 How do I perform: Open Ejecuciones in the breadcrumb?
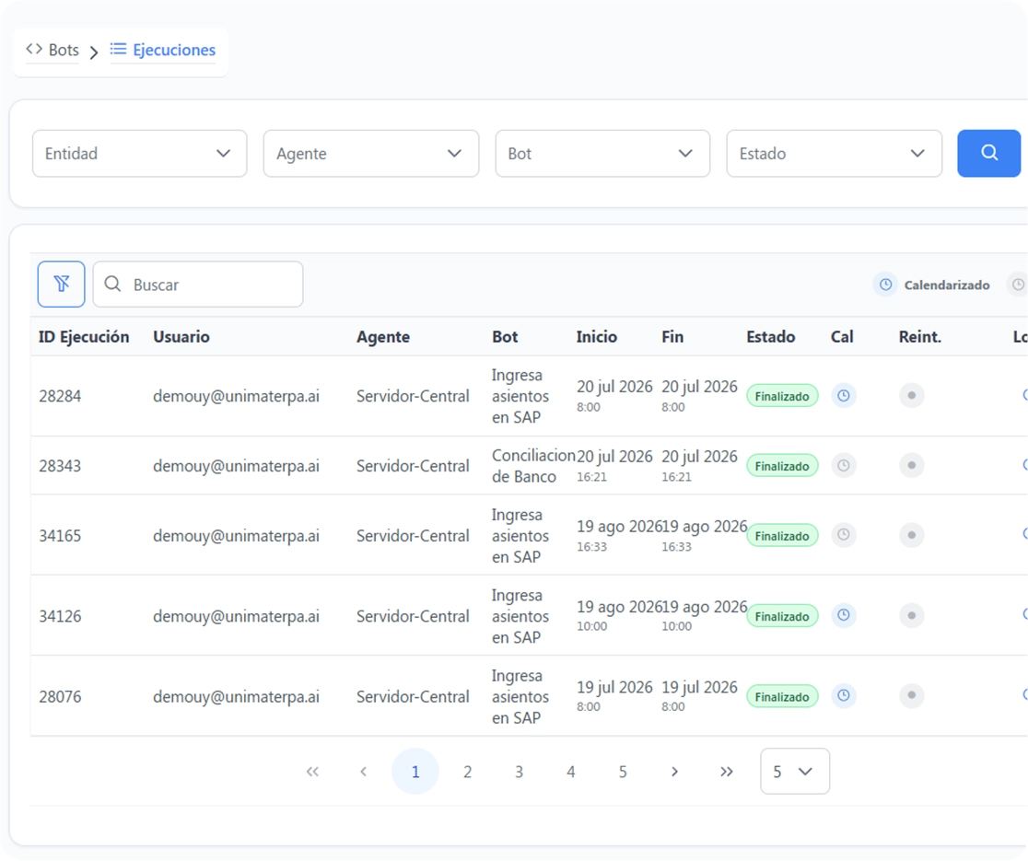[x=163, y=50]
